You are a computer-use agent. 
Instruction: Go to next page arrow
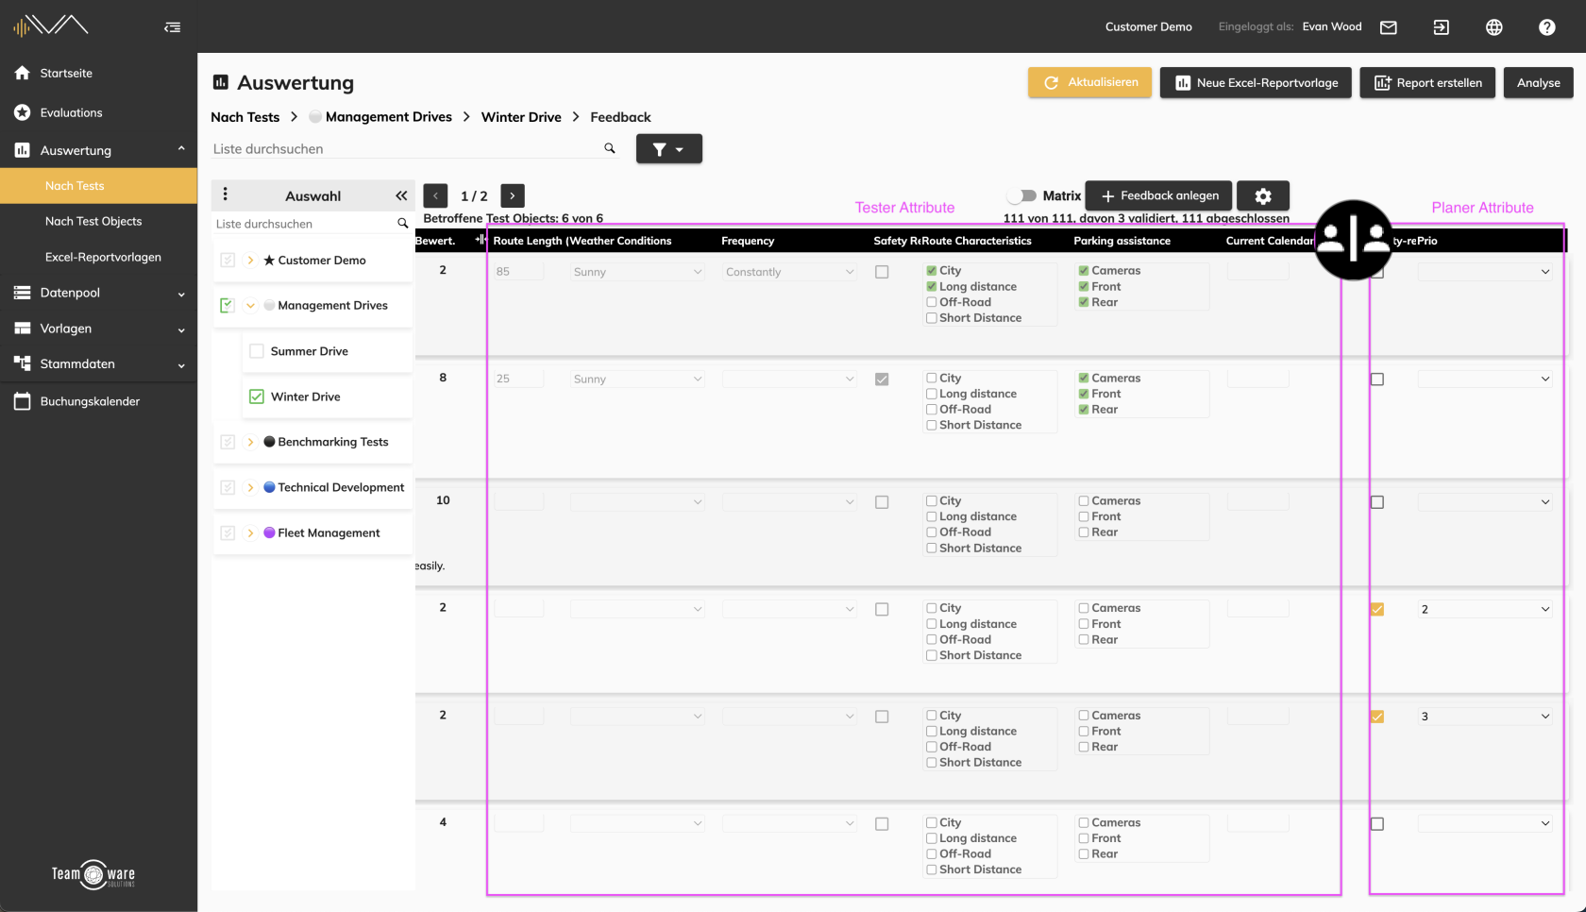(x=512, y=195)
